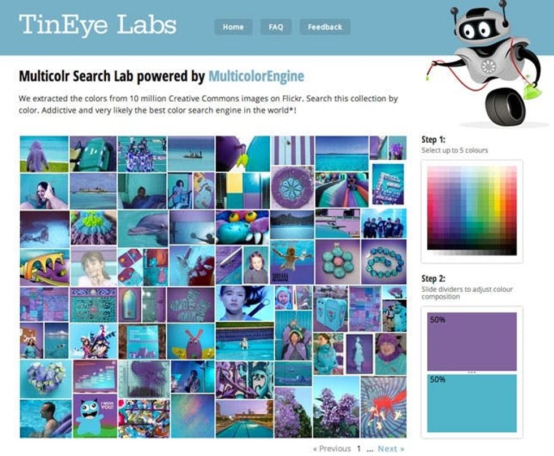554x456 pixels.
Task: Open the purple lilac flowers thumbnail
Action: 336,407
